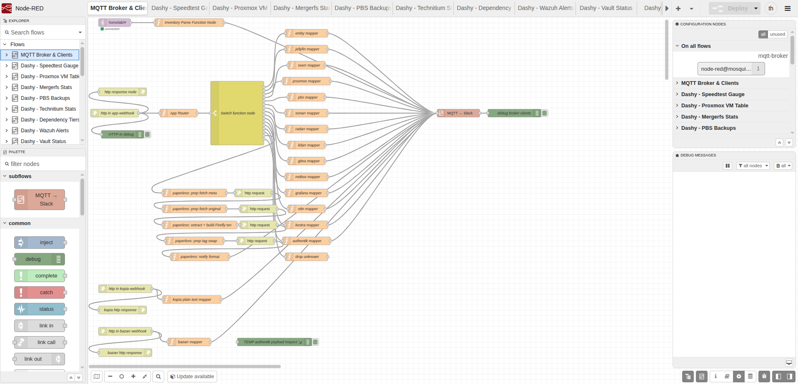Expand Dashy - PBS Backups config section
Screen dimensions: 798x384
(731, 128)
